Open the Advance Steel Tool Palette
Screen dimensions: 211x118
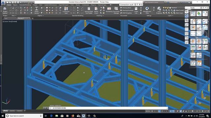pos(89,10)
